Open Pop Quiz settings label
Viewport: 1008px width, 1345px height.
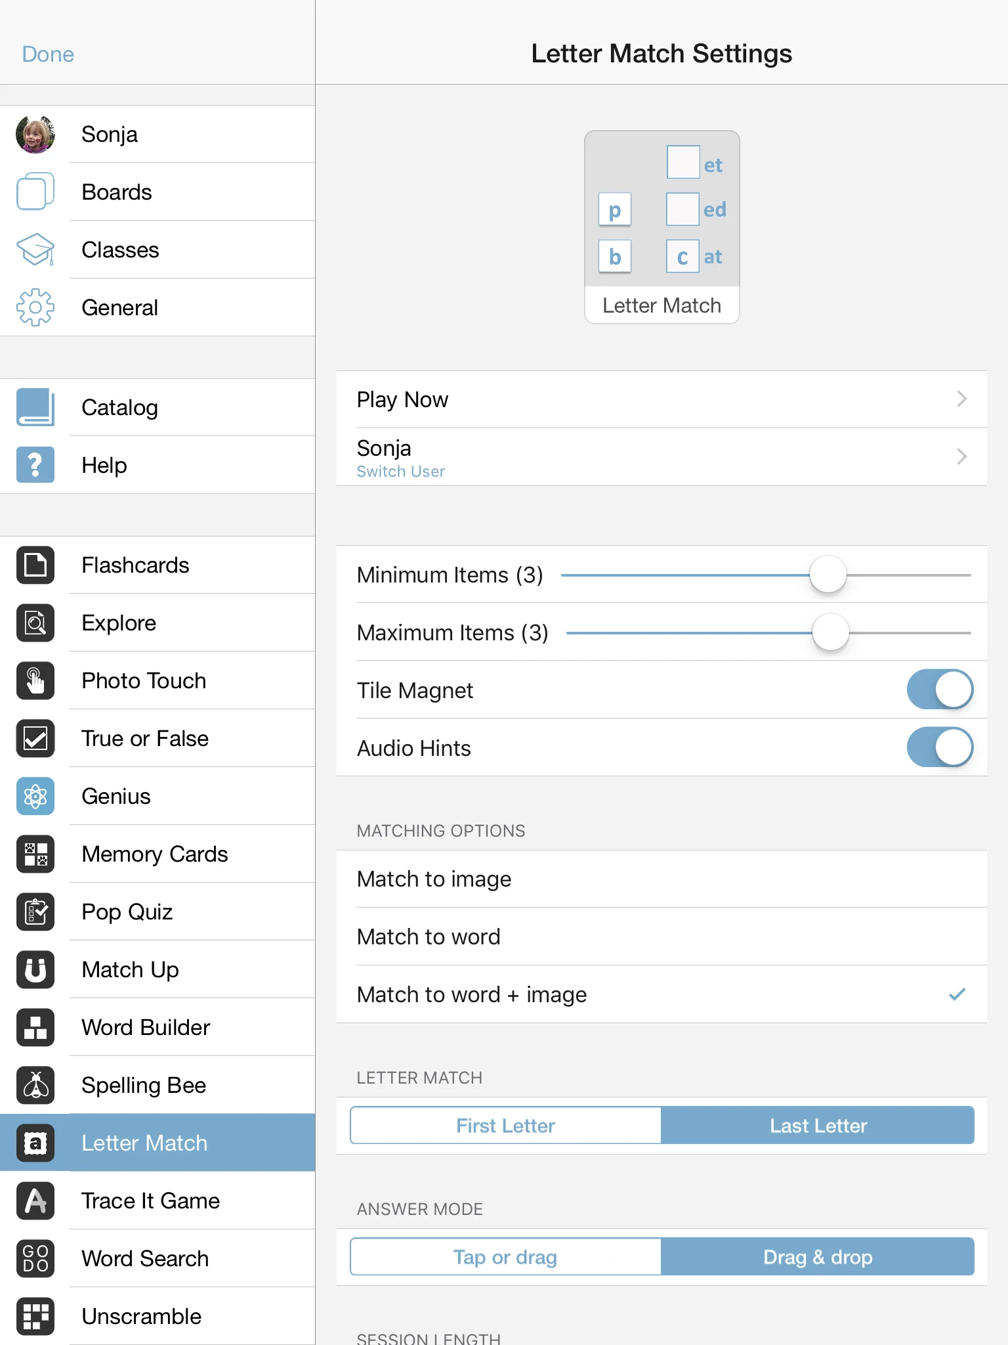127,912
